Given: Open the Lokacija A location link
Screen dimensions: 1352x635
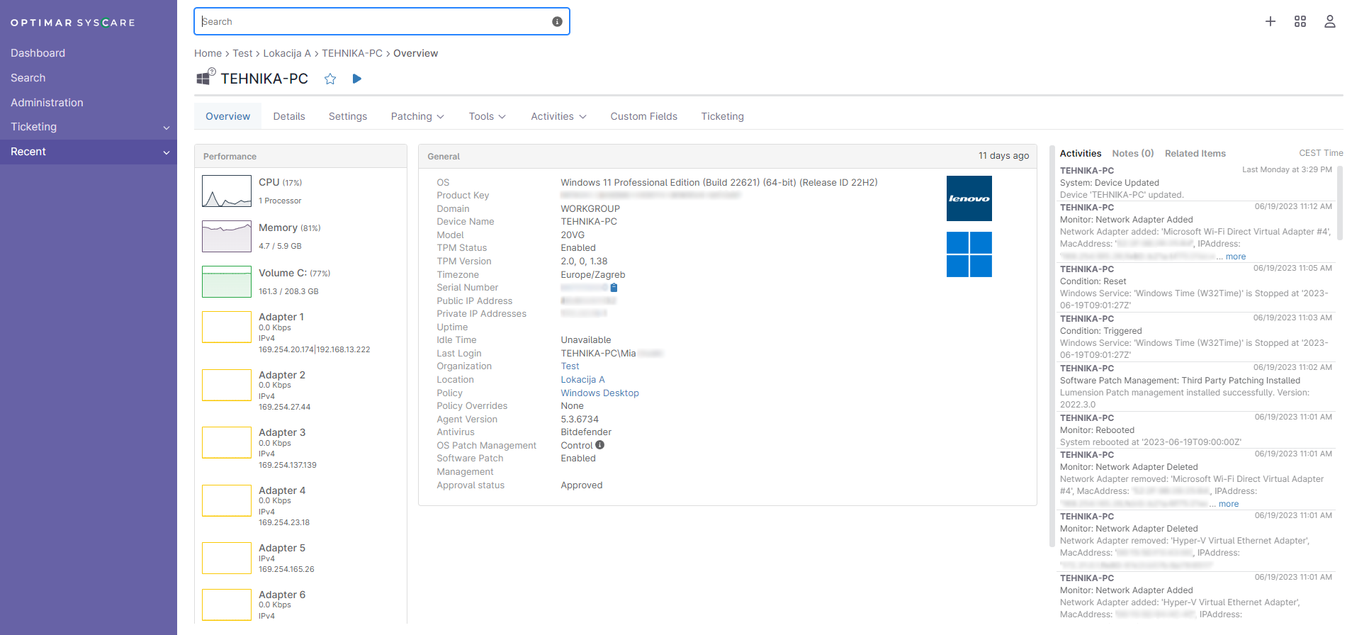Looking at the screenshot, I should point(582,380).
